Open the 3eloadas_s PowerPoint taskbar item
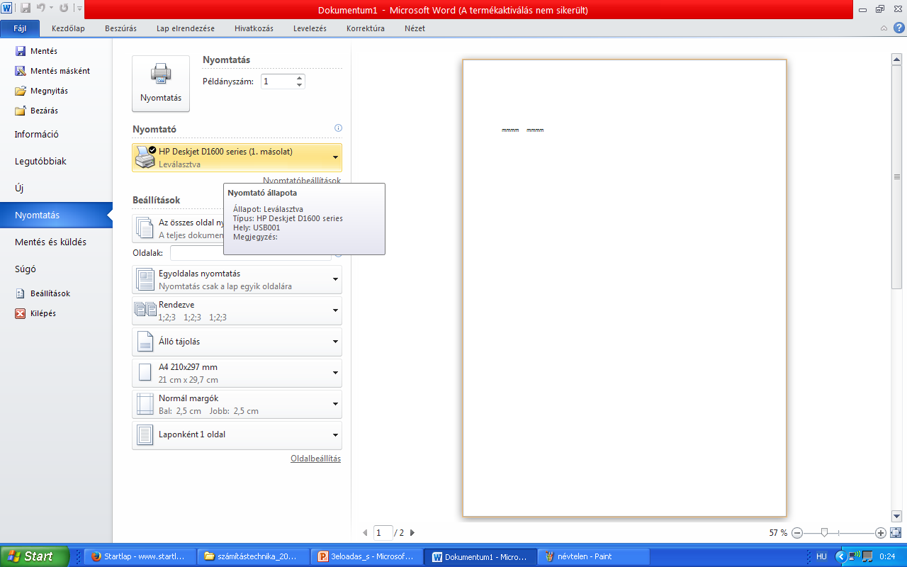Viewport: 907px width, 567px height. point(367,556)
